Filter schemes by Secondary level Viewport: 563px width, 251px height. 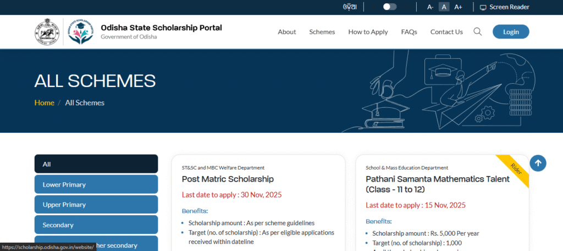pos(96,225)
